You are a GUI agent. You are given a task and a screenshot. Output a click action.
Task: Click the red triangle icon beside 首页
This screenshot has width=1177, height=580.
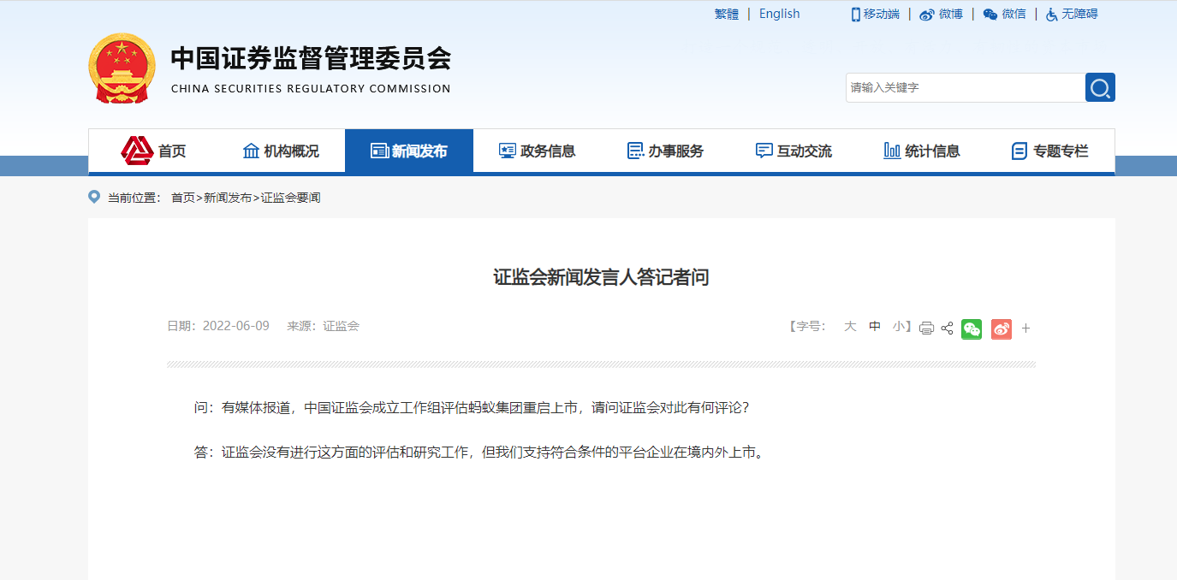[137, 151]
